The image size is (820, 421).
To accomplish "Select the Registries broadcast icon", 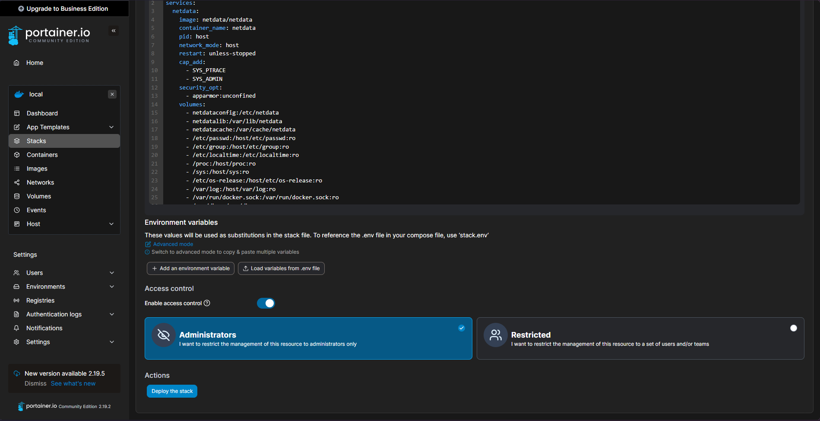I will tap(16, 300).
